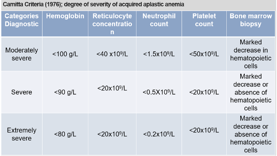Click Extremely severe bone marrow biopsy cell
Viewport: 277px width, 156px height.
(x=251, y=134)
